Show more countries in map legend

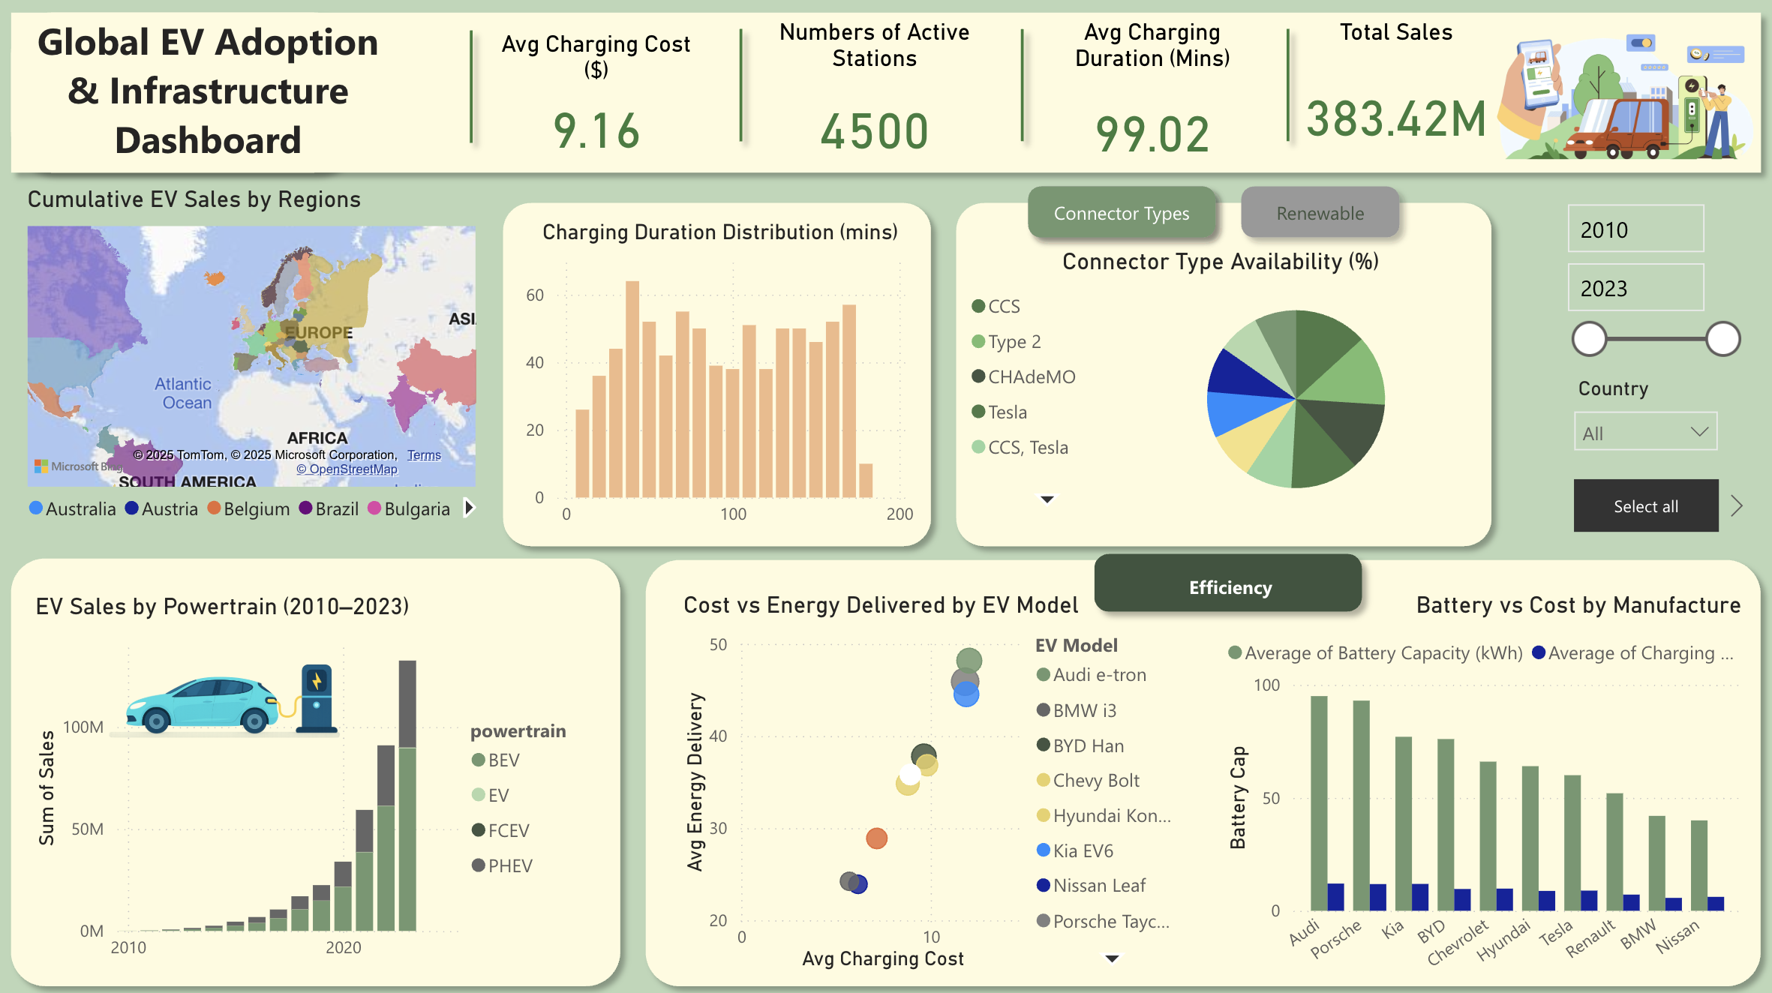point(470,508)
